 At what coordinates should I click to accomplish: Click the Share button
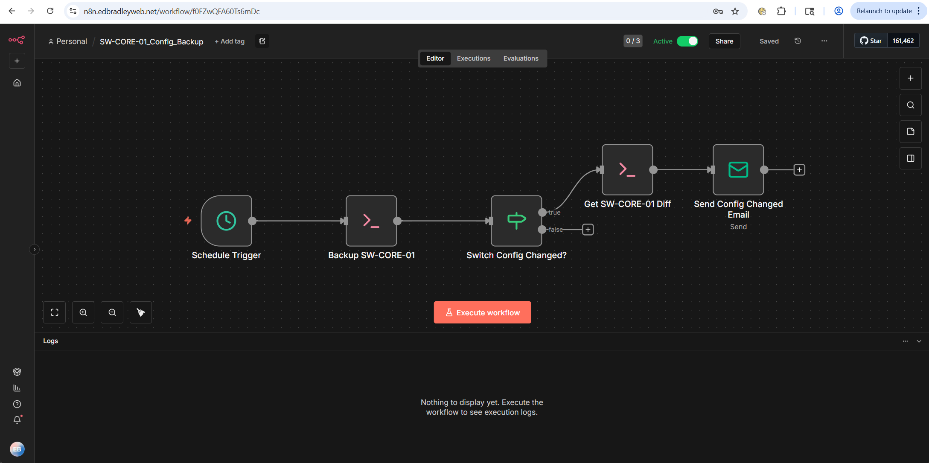click(x=724, y=41)
